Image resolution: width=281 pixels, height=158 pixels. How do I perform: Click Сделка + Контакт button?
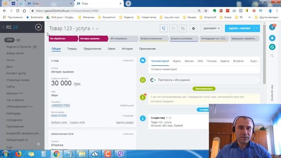[240, 28]
